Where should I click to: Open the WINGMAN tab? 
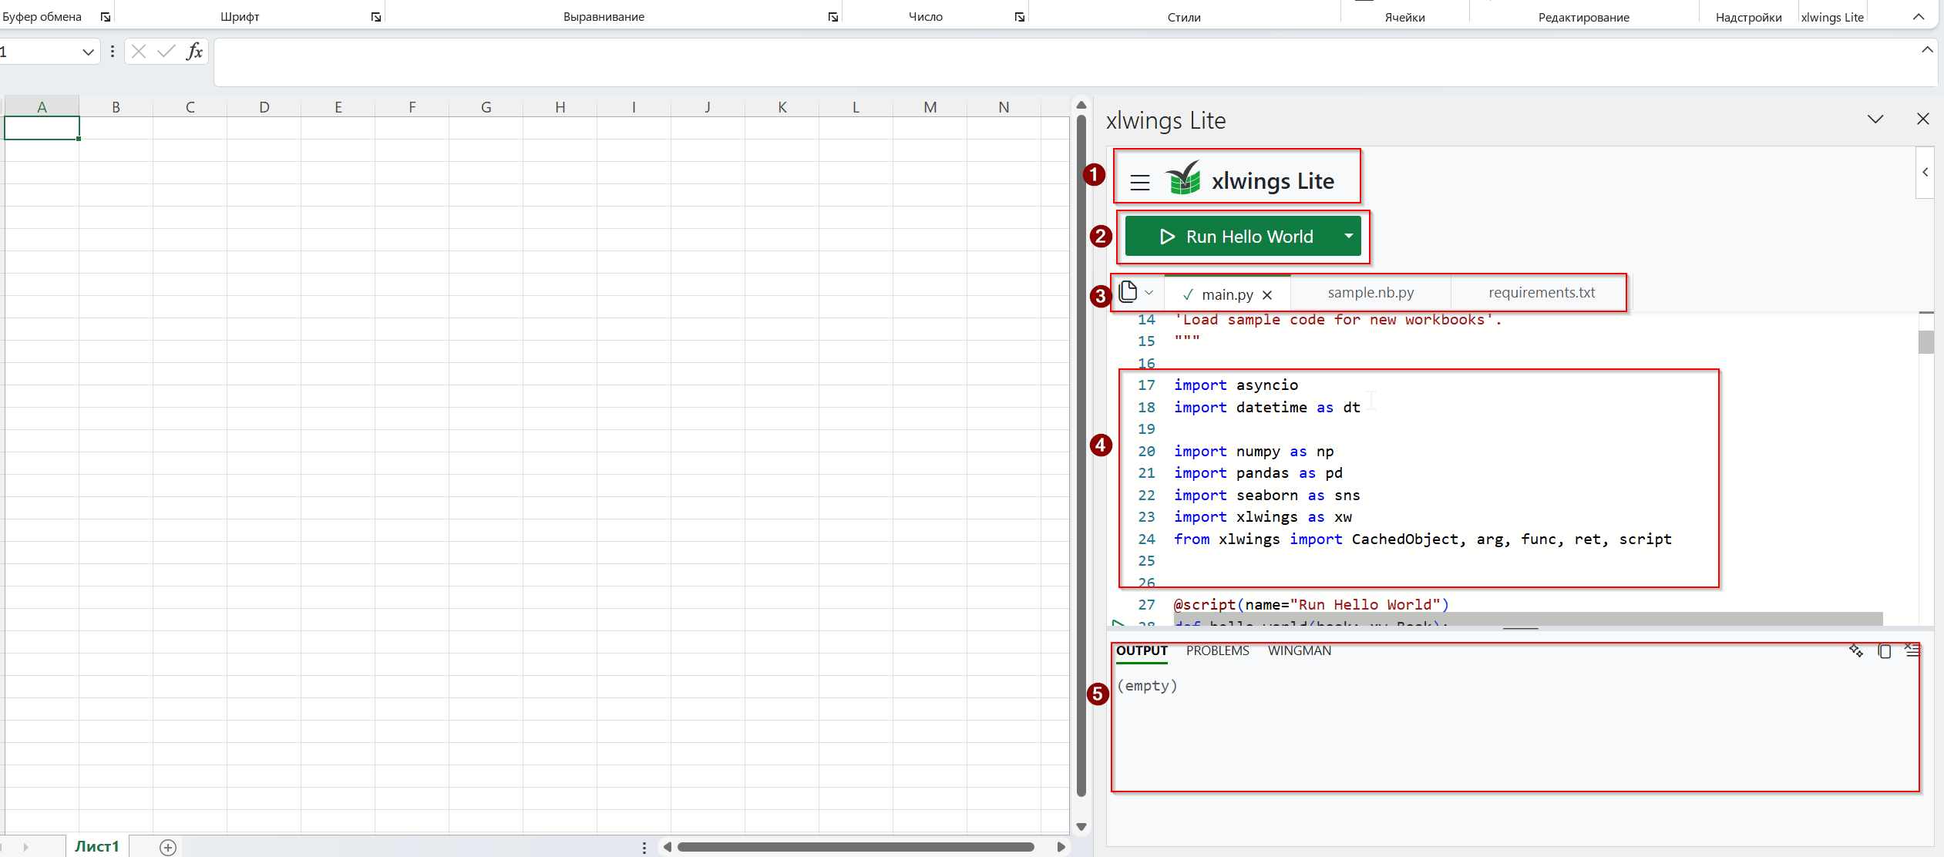(x=1300, y=650)
